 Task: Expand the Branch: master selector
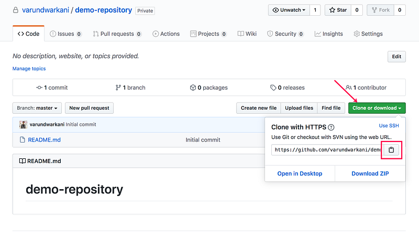[x=37, y=108]
